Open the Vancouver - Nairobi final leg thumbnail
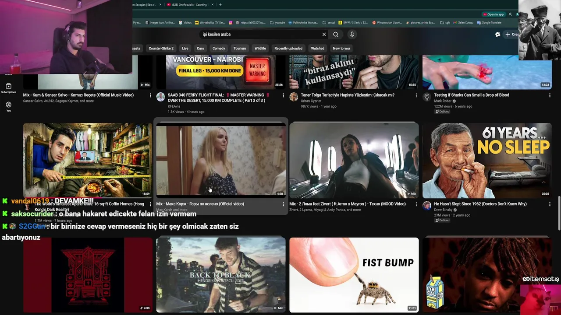The image size is (561, 315). click(220, 72)
